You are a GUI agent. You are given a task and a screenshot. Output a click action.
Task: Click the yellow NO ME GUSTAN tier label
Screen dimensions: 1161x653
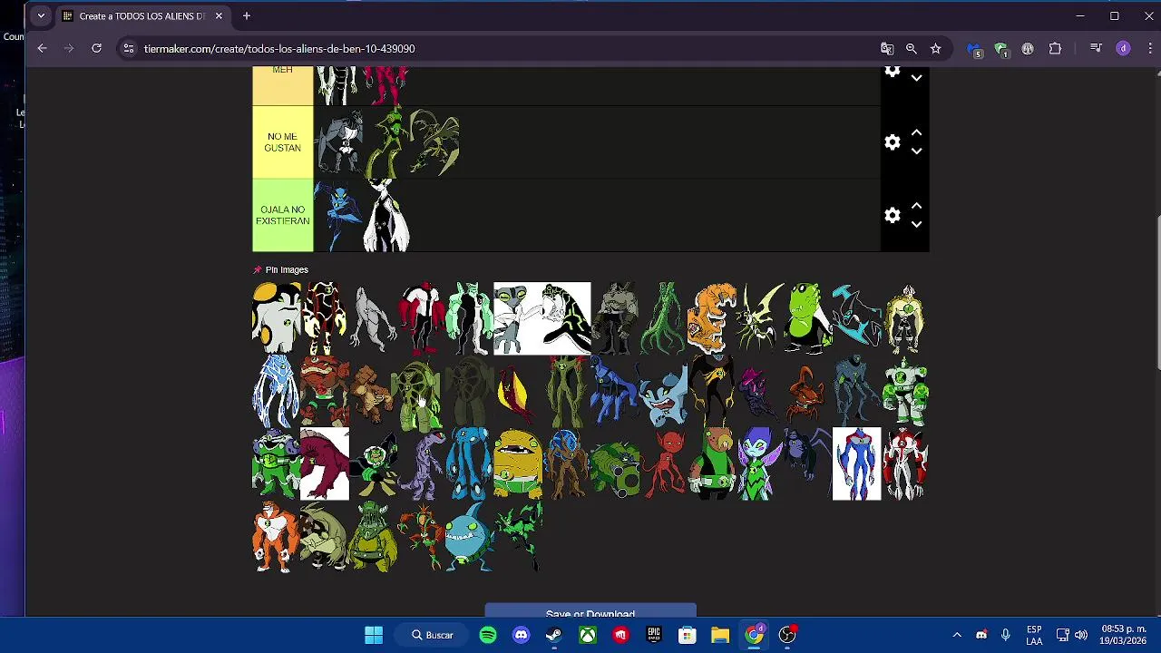(282, 142)
